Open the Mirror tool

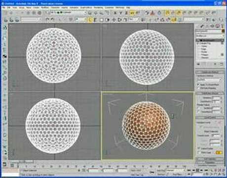click(x=208, y=20)
